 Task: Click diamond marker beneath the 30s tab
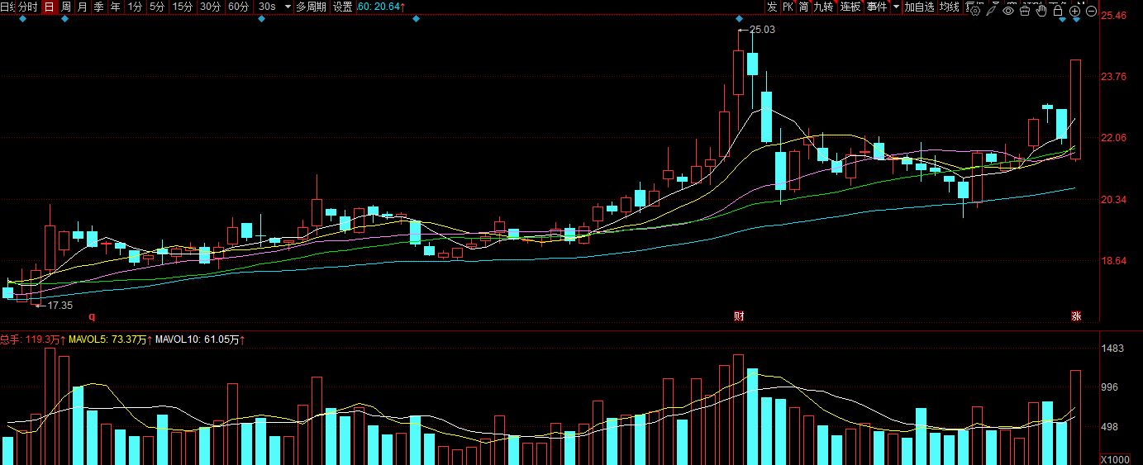coord(261,18)
